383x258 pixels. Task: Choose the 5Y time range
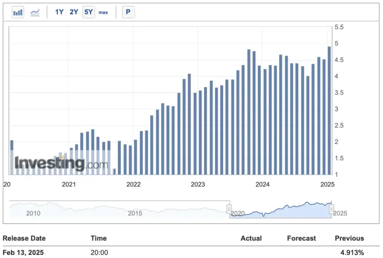[x=89, y=12]
